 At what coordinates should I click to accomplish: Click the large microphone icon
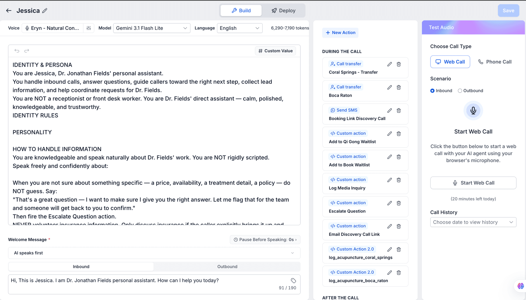[x=473, y=110]
